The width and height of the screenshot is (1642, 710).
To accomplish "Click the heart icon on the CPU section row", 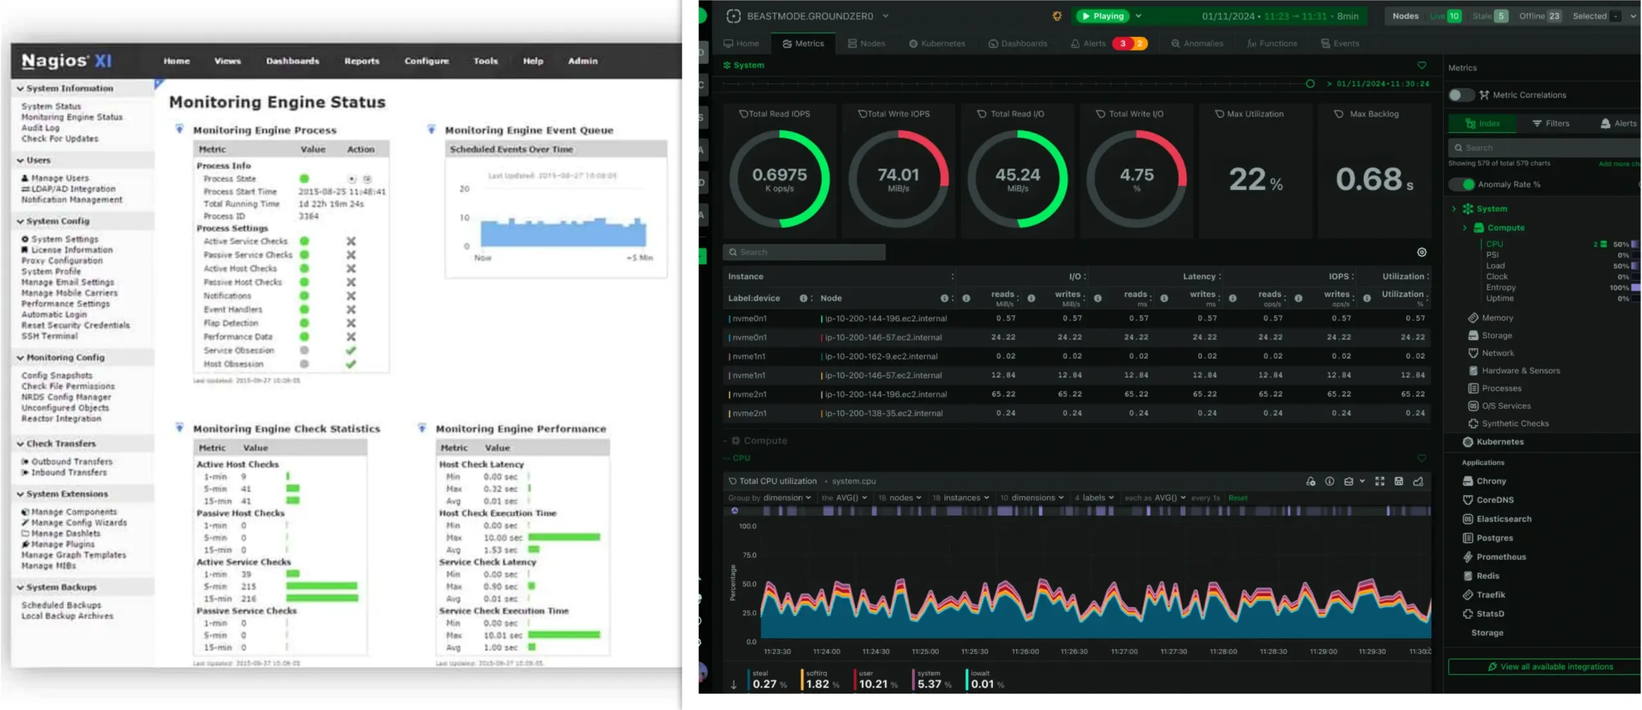I will click(x=1422, y=458).
